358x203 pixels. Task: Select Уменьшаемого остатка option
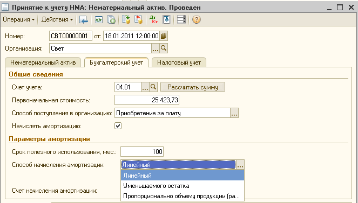point(183,186)
